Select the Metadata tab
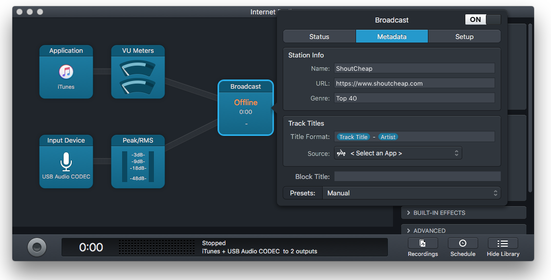 (x=392, y=36)
